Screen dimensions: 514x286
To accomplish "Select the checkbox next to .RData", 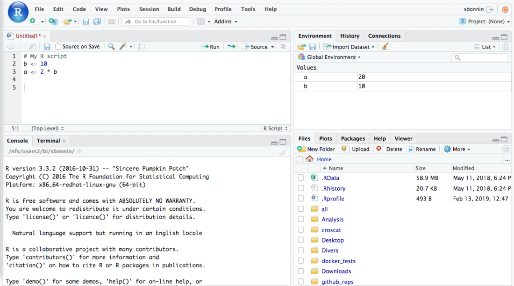I will (x=301, y=178).
